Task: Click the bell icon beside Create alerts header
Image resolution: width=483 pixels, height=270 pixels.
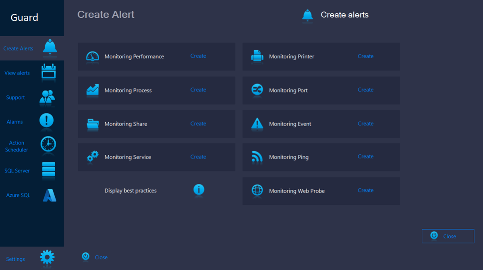Action: click(307, 15)
